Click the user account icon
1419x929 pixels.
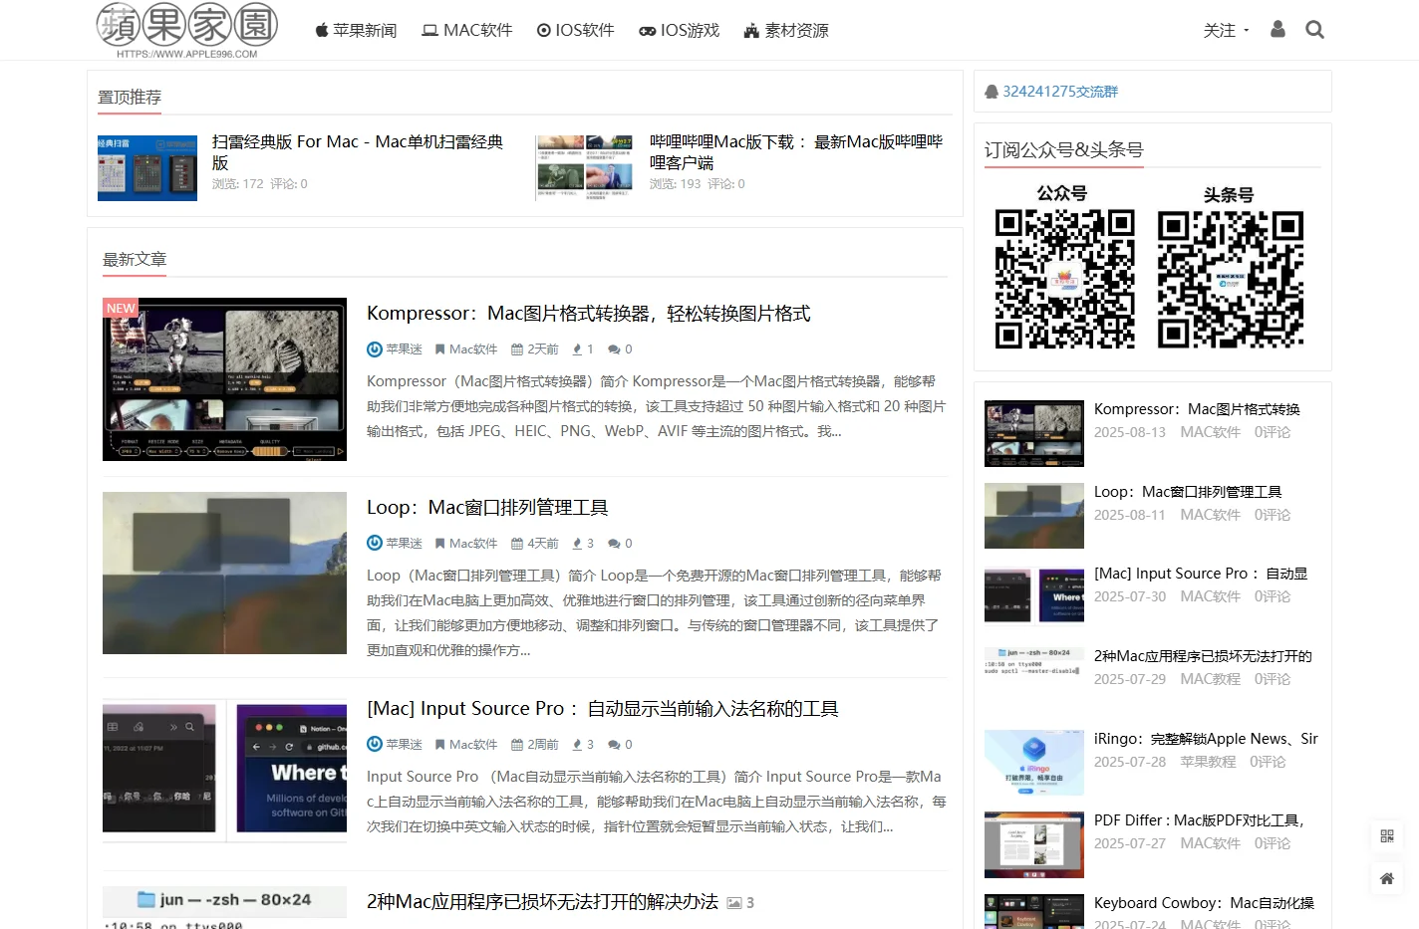(x=1277, y=29)
